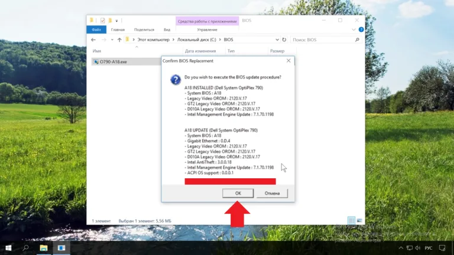Click the address bar folder icon
Image resolution: width=454 pixels, height=255 pixels.
point(127,40)
